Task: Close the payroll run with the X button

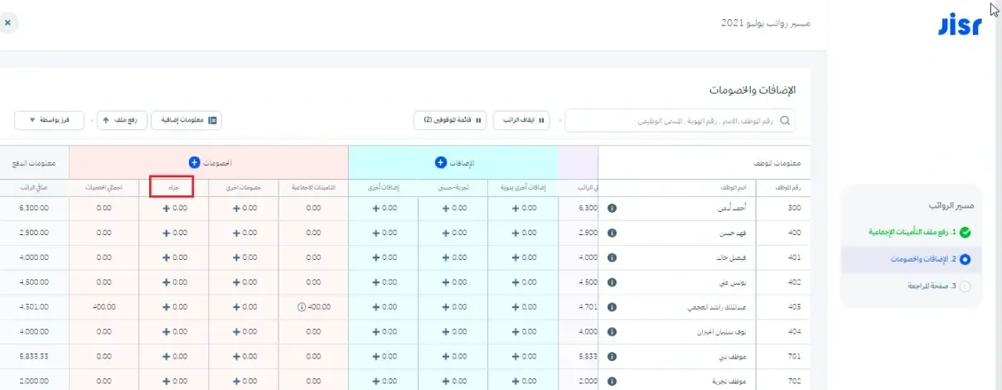Action: pyautogui.click(x=7, y=23)
